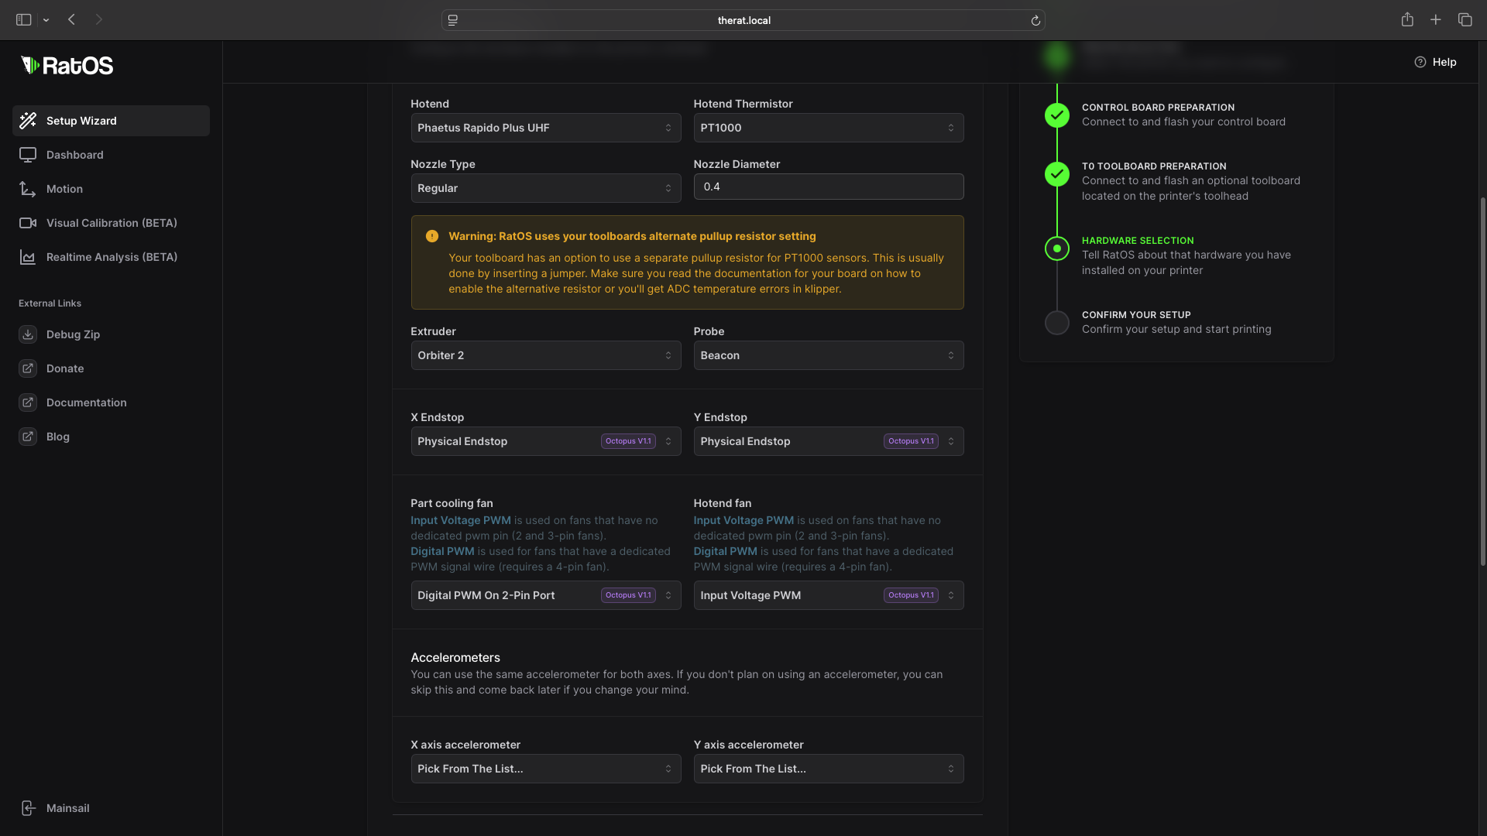This screenshot has width=1487, height=836.
Task: Click the Motion axes icon
Action: coord(28,189)
